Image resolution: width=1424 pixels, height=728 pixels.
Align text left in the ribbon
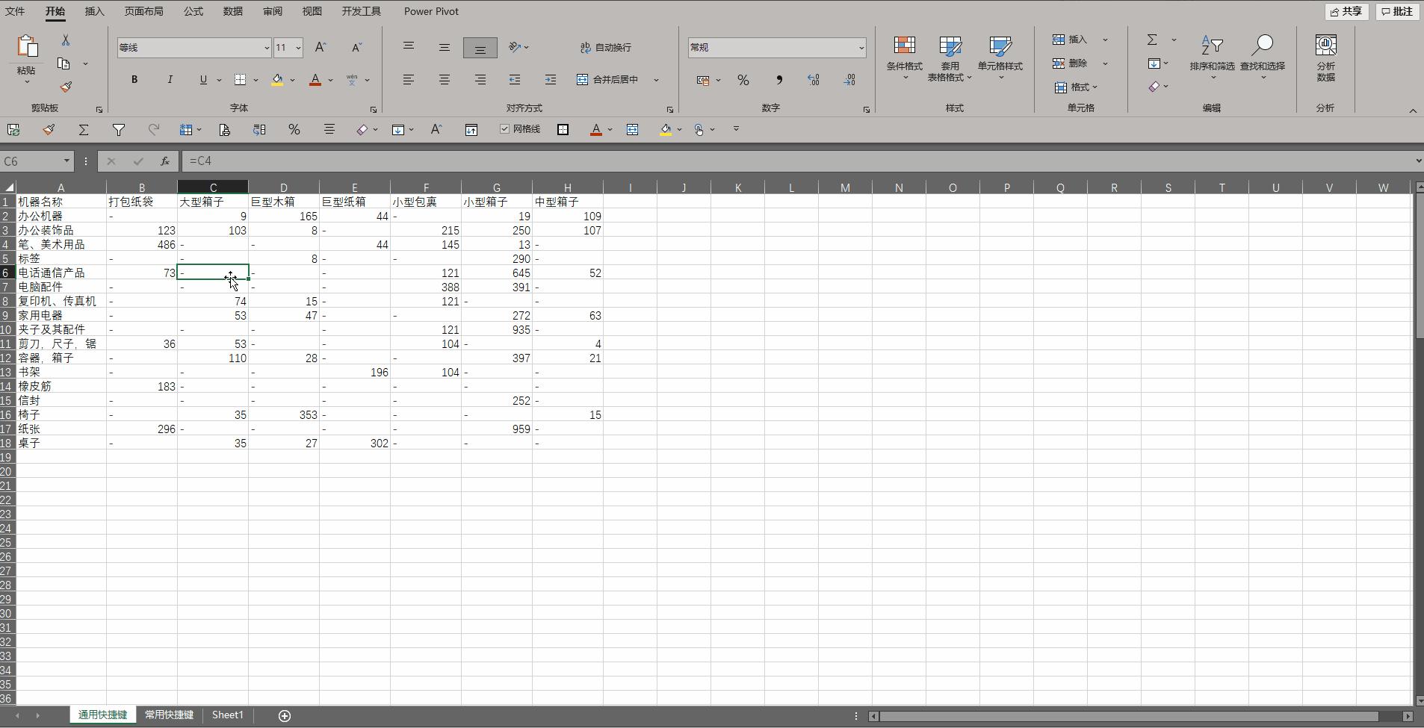tap(409, 79)
